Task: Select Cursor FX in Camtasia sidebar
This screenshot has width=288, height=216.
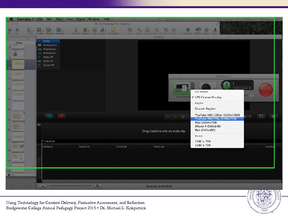Action: [48, 65]
